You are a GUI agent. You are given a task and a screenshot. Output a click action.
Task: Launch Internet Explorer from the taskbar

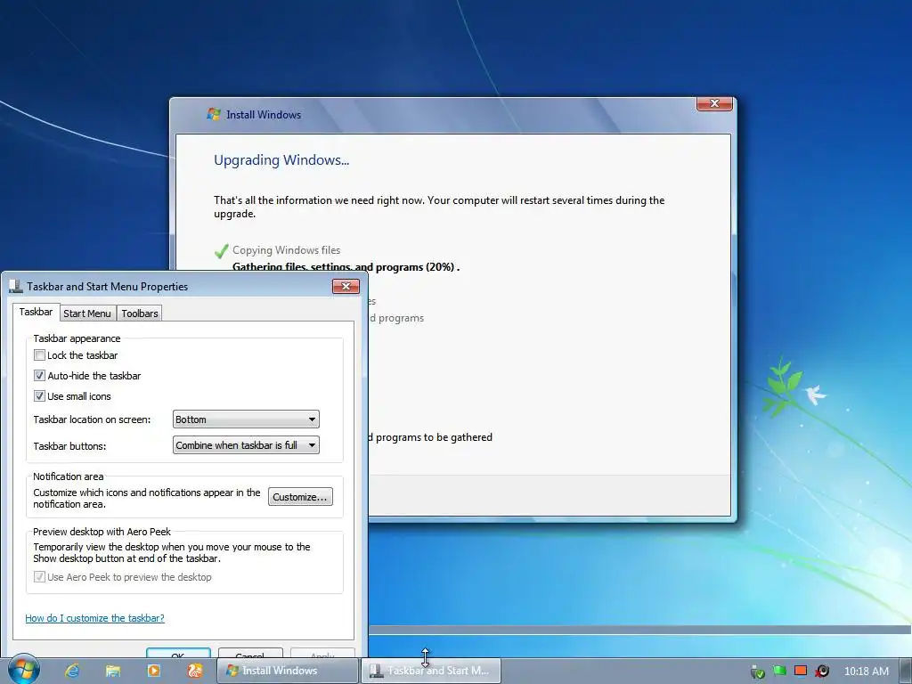(x=72, y=671)
